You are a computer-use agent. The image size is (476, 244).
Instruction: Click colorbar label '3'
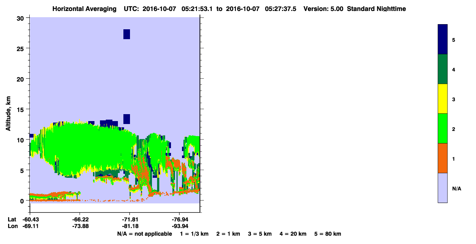pyautogui.click(x=454, y=99)
